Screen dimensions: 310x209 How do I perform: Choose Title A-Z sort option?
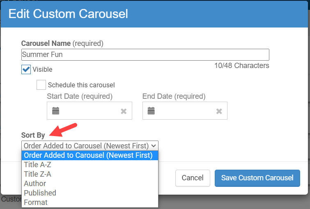click(37, 165)
